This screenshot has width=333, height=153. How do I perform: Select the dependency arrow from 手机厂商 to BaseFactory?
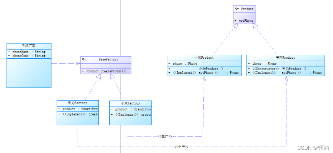pos(66,63)
